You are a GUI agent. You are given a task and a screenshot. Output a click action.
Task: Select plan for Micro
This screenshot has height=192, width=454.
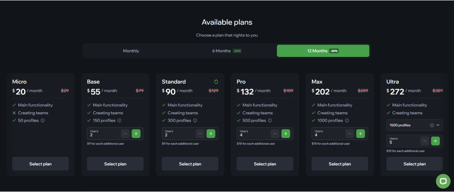pos(40,164)
